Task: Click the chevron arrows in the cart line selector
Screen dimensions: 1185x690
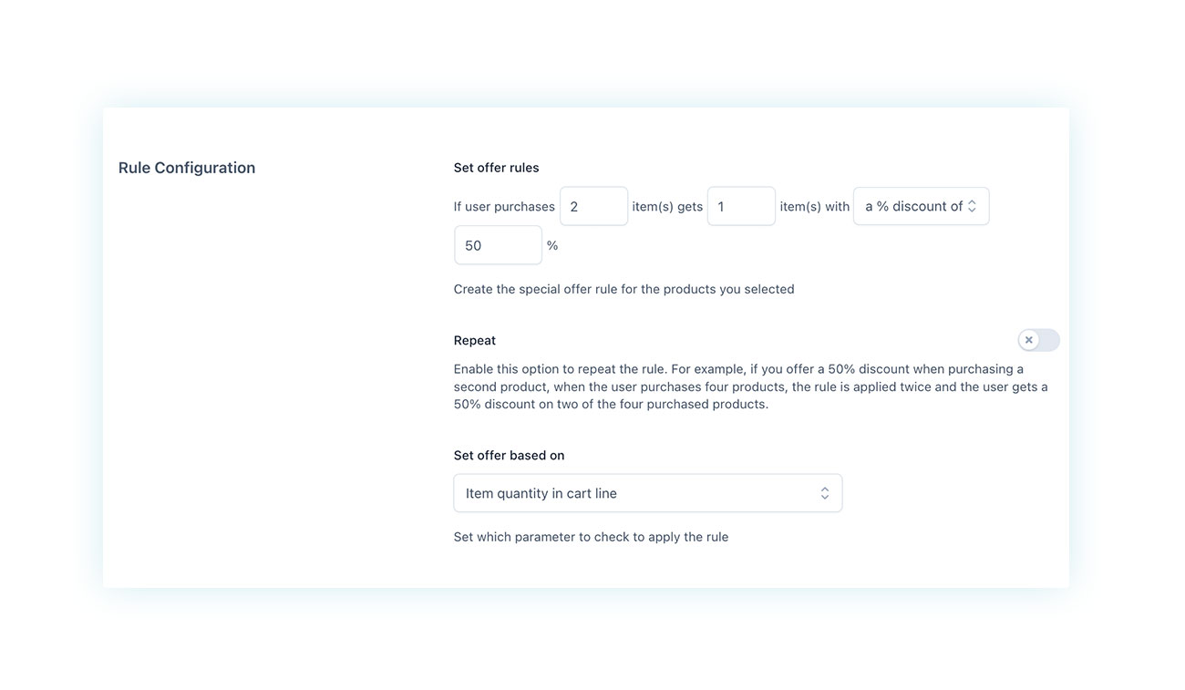Action: [824, 493]
